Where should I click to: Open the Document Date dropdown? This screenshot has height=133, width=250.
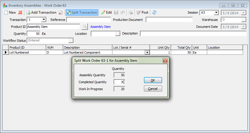point(244,27)
